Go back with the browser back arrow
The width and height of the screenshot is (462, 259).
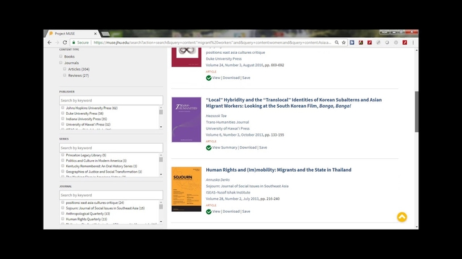click(x=49, y=42)
